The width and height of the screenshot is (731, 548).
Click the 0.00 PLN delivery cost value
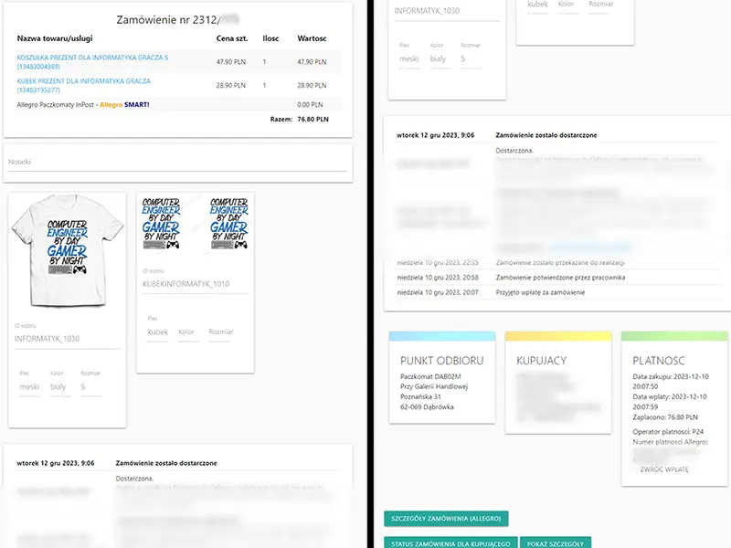click(310, 105)
